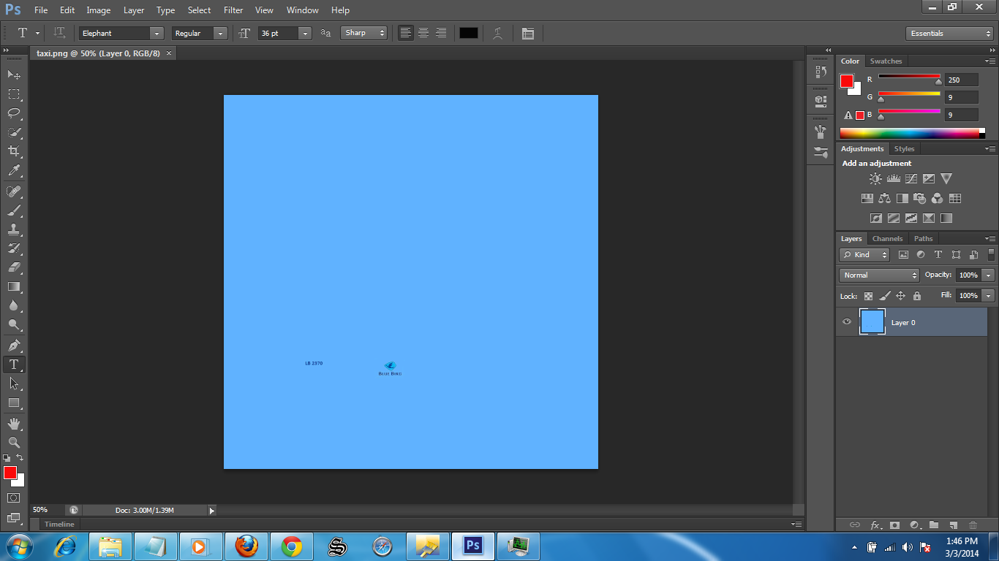The image size is (999, 561).
Task: Hide Layer 0 visibility eye
Action: [847, 322]
